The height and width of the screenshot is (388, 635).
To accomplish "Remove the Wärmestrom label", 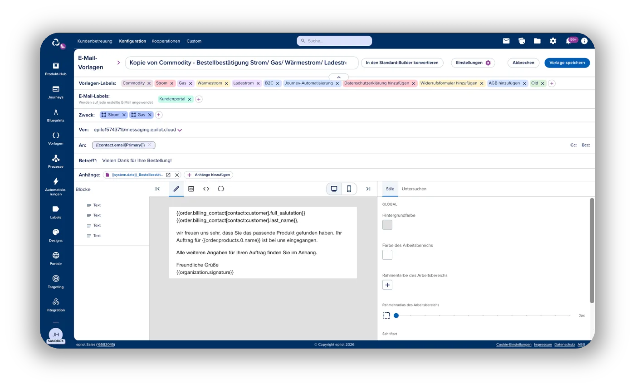I will click(x=226, y=83).
